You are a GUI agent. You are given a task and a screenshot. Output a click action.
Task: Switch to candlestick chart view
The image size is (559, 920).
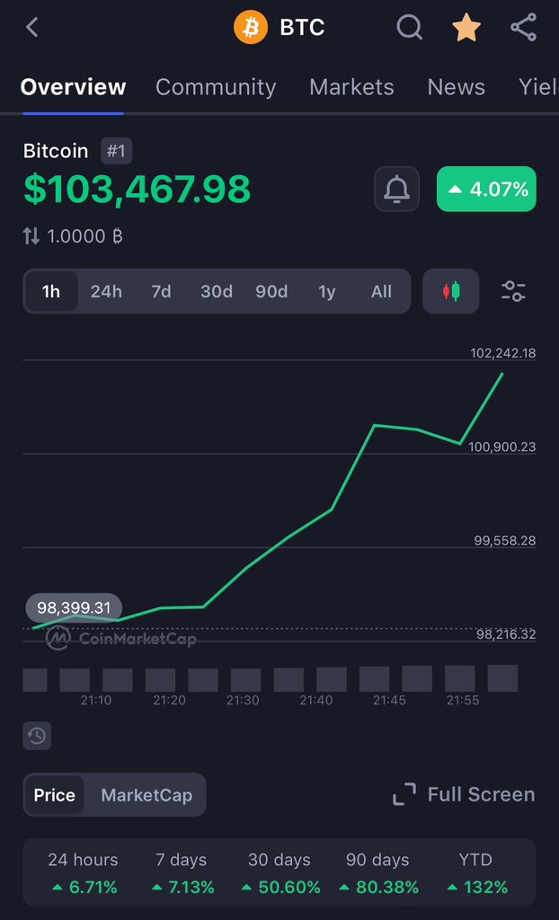click(451, 291)
